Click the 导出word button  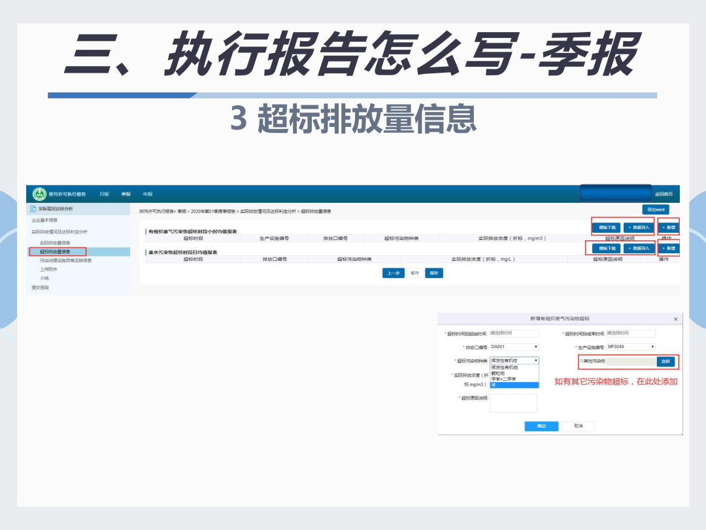point(656,209)
